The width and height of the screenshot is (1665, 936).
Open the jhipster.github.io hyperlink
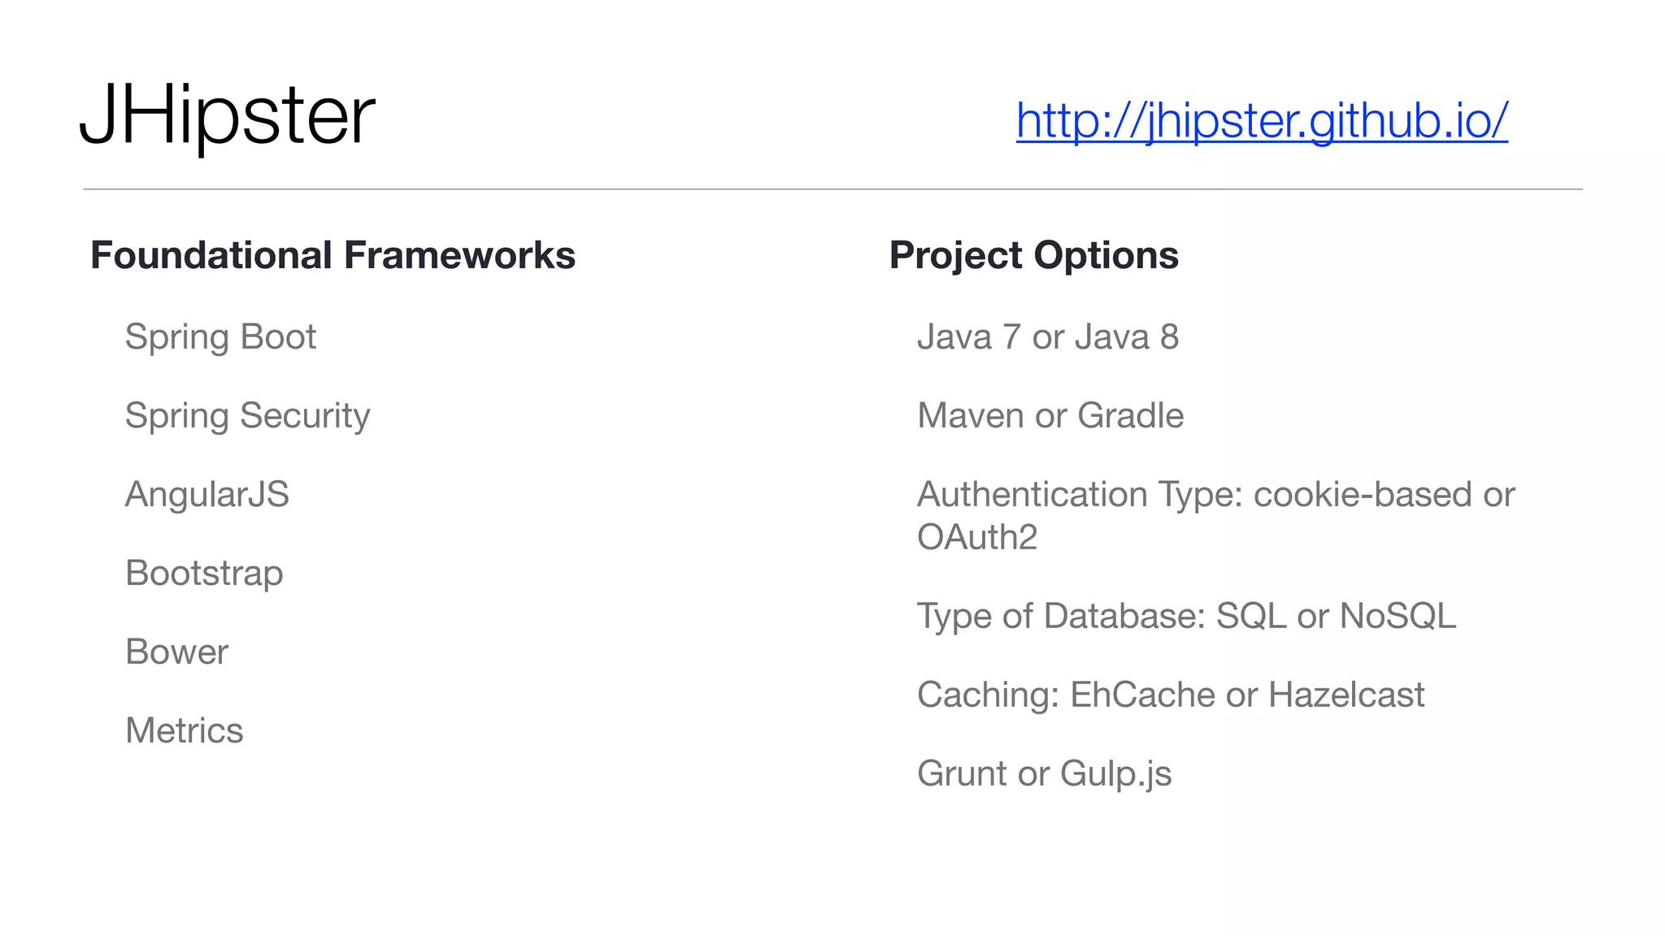coord(1262,120)
